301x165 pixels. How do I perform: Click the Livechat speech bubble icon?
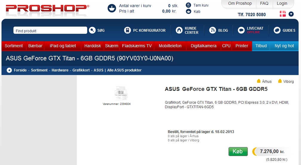click(241, 30)
